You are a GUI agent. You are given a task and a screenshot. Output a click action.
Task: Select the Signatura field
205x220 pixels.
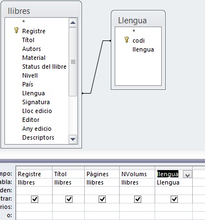coord(36,102)
